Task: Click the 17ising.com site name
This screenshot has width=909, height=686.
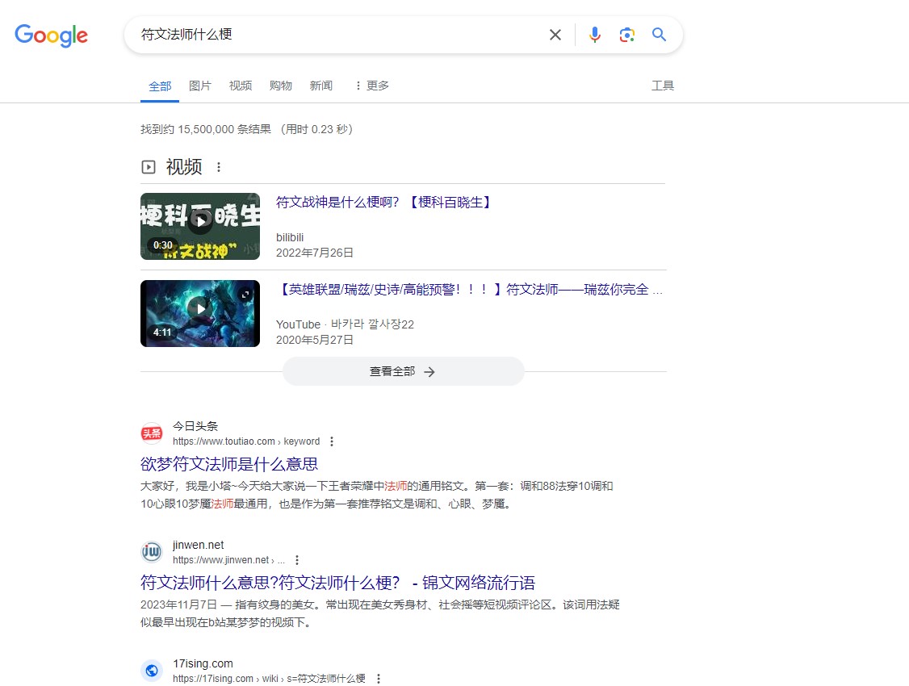Action: (203, 663)
